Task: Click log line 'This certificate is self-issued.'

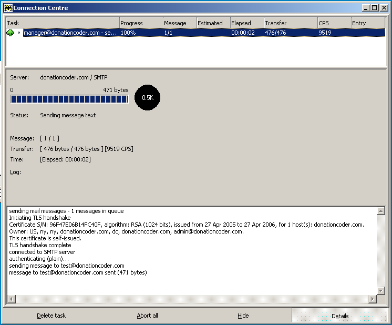Action: tap(45, 238)
